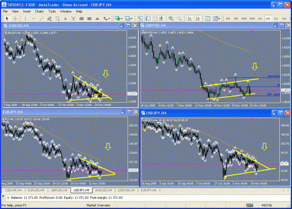The height and width of the screenshot is (209, 292).
Task: Click the MetaTrader app icon in title bar
Action: [4, 5]
